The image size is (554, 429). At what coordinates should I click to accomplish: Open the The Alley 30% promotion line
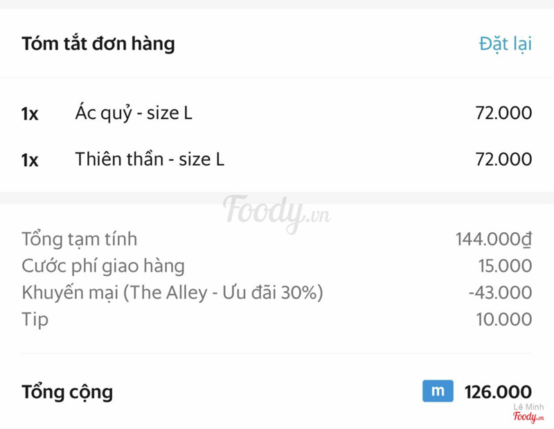pos(172,292)
